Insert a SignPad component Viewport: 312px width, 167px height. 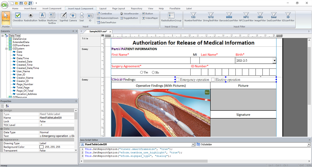(63, 18)
